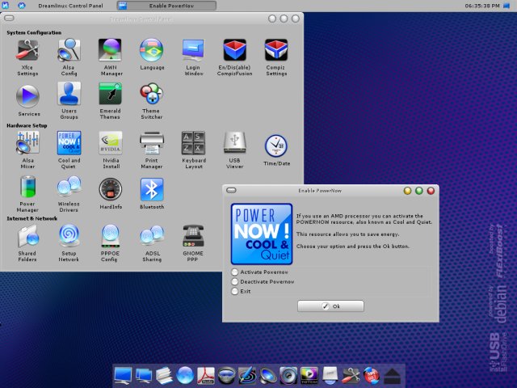Screen dimensions: 517x388
Task: Launch the blue globe browser in dock
Action: (185, 376)
